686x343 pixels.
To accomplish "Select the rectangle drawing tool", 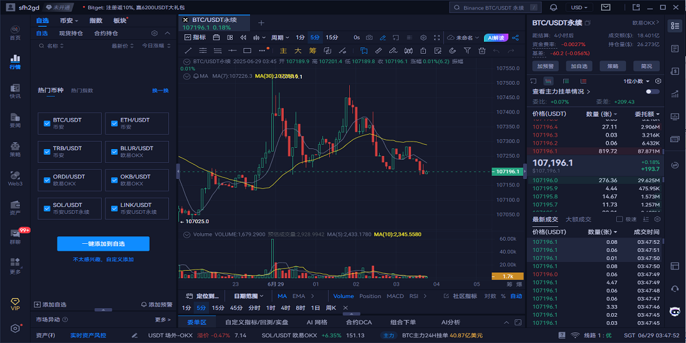I will click(x=247, y=51).
